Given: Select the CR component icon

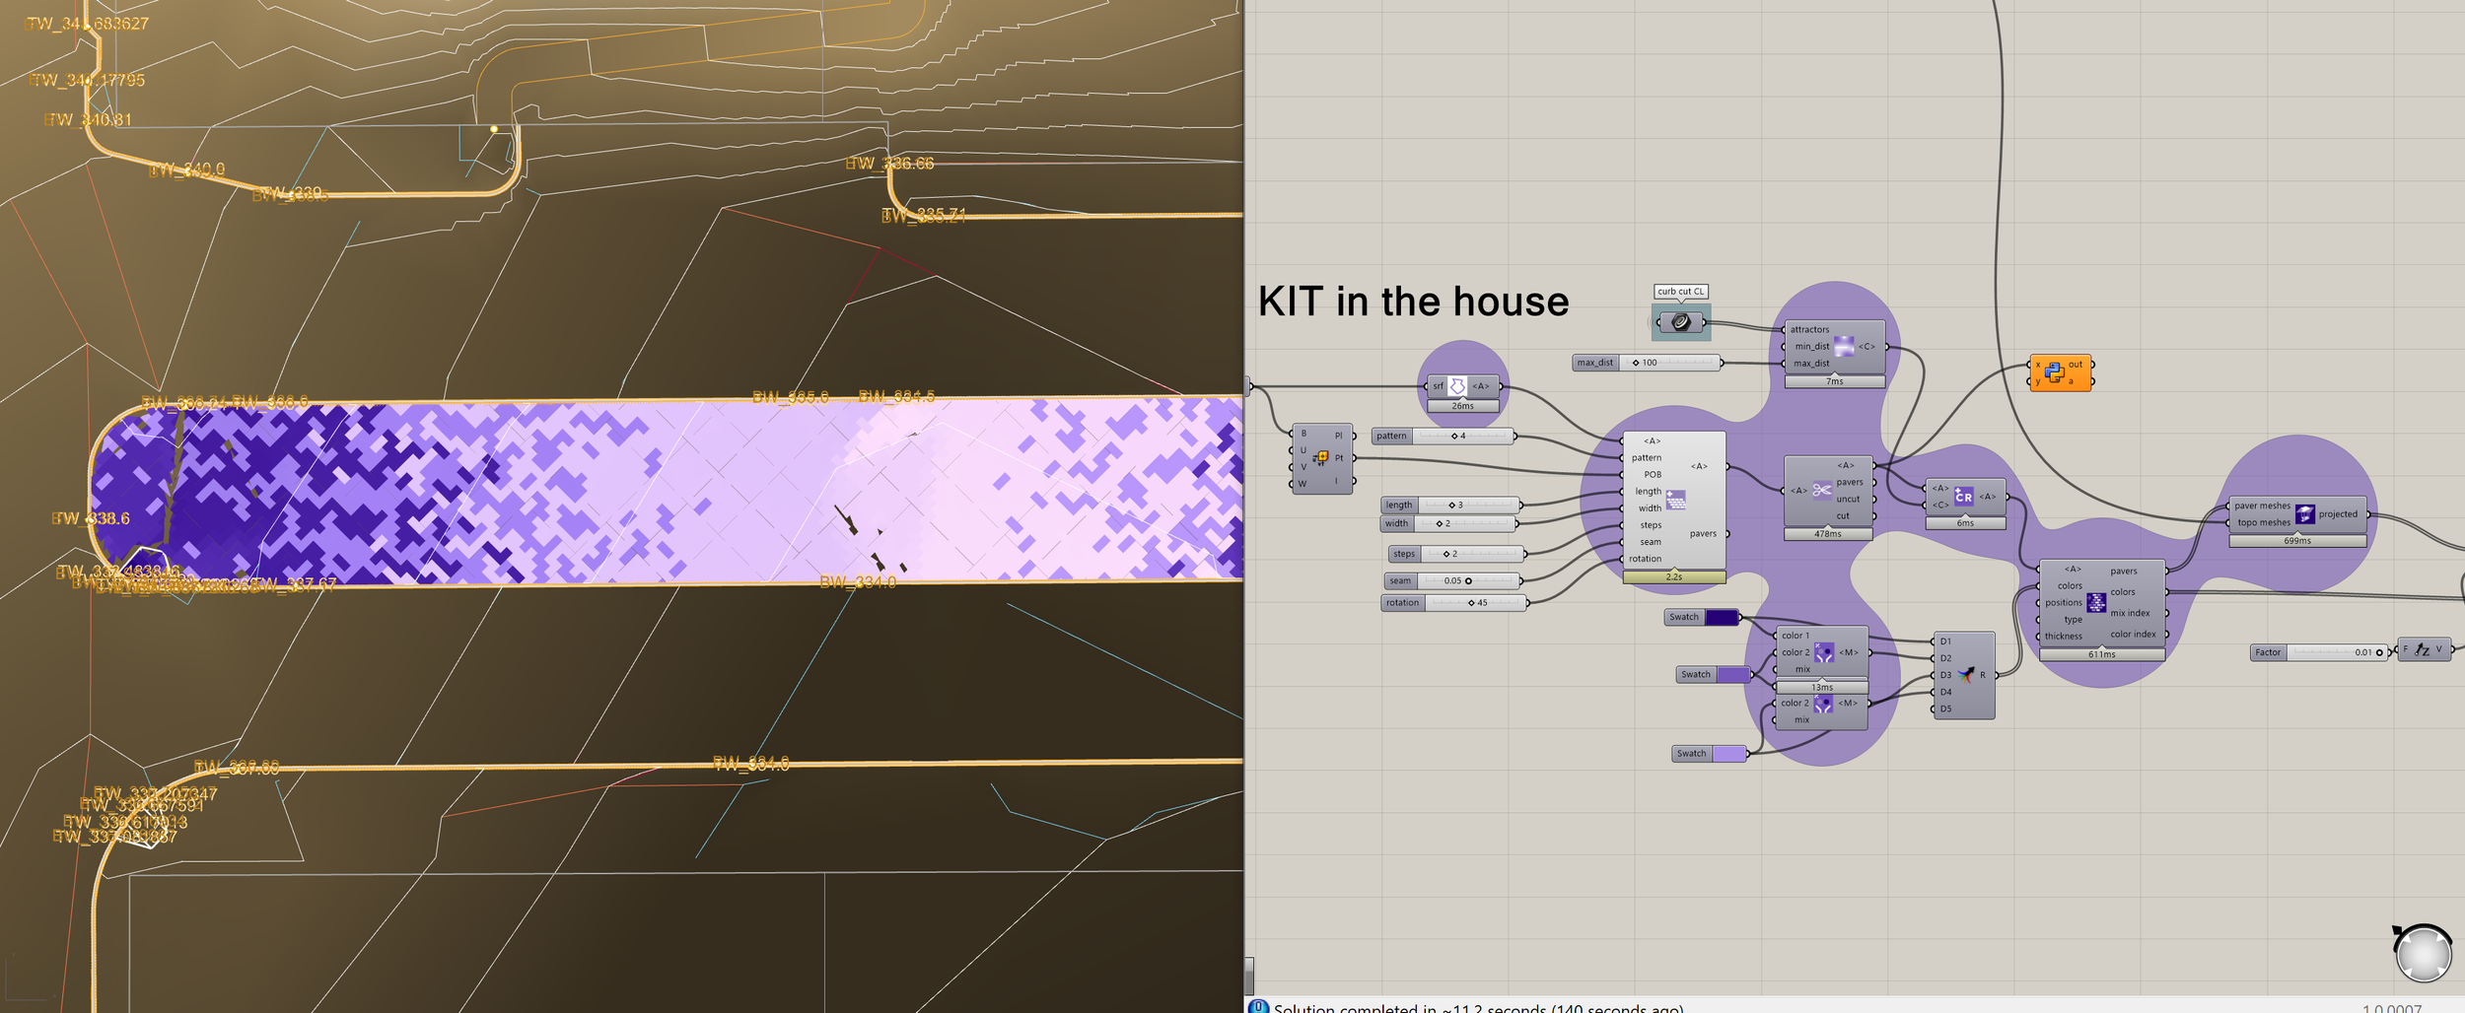Looking at the screenshot, I should pos(1964,499).
